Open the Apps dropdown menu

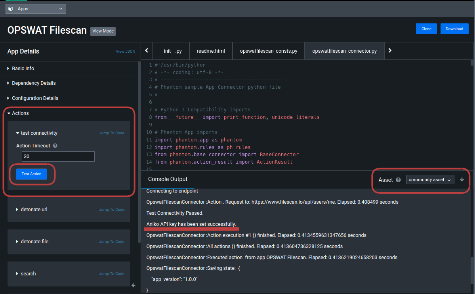click(x=36, y=9)
